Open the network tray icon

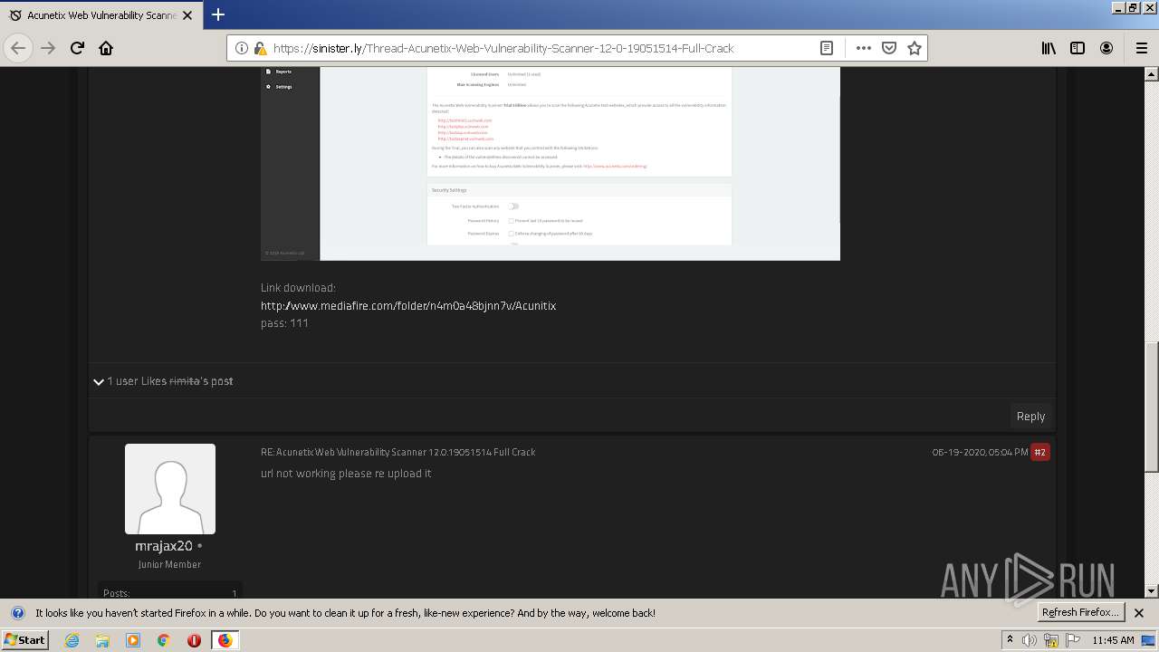[1051, 640]
